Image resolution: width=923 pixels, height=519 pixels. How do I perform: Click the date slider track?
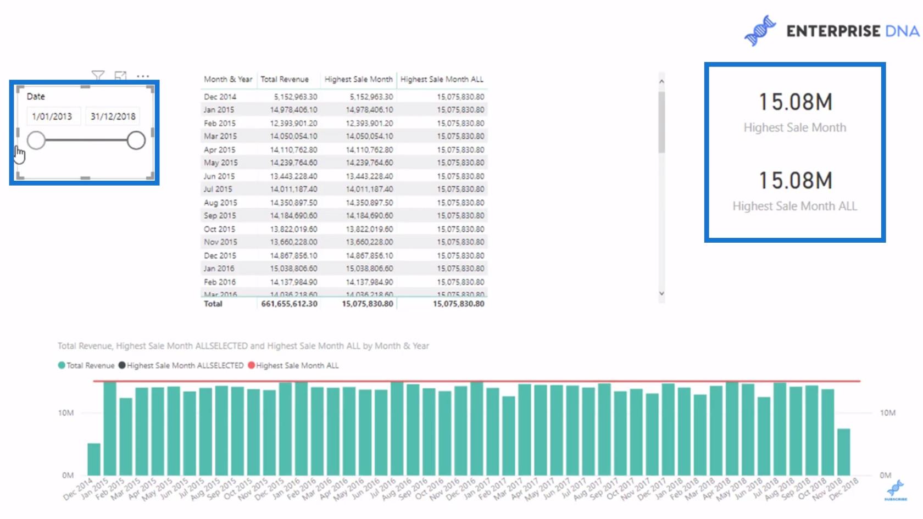86,141
